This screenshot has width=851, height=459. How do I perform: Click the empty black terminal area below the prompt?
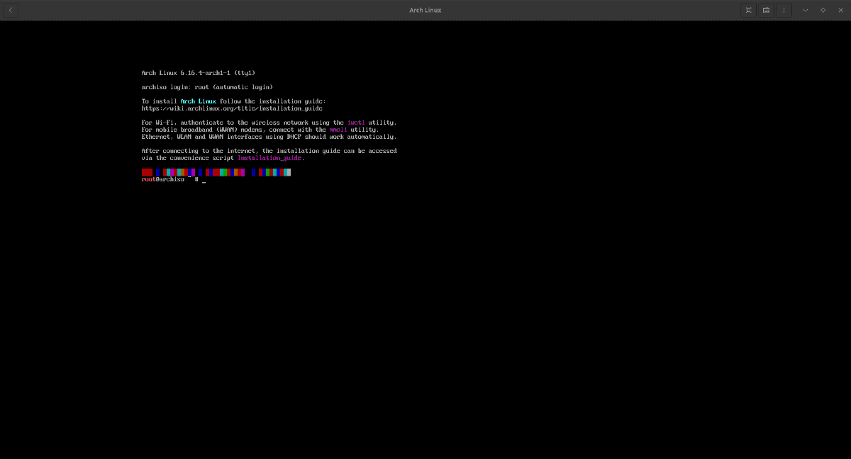coord(425,319)
